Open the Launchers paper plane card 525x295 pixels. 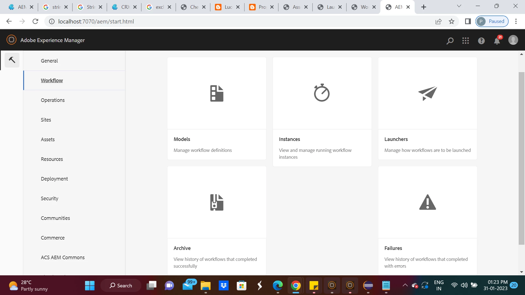click(427, 108)
